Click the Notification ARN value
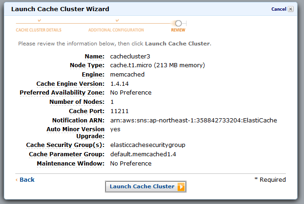The image size is (304, 204). 193,120
